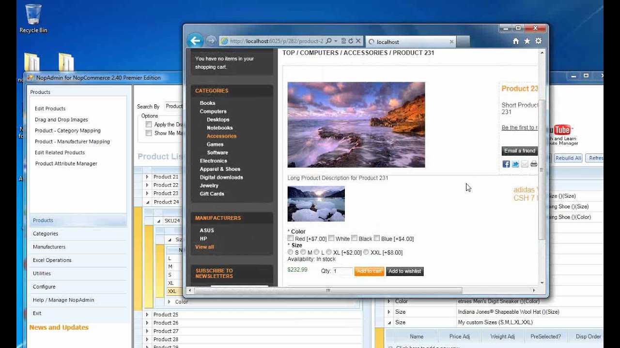Share product on Facebook
The image size is (620, 348).
pos(506,164)
